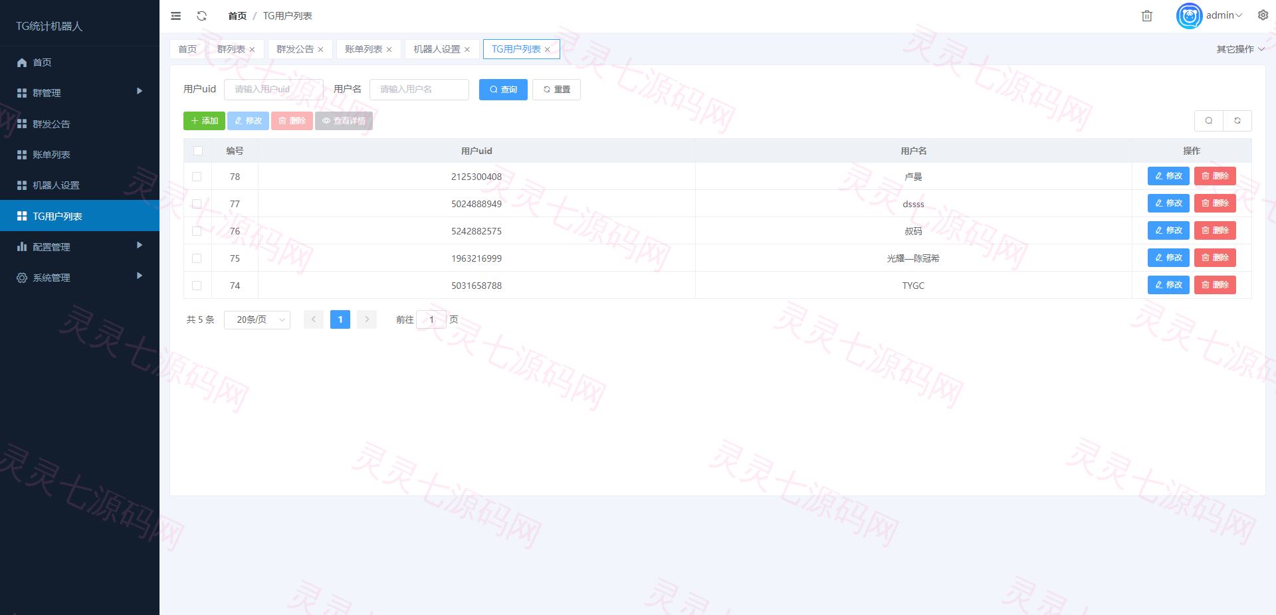Open the admin user dropdown

tap(1224, 15)
